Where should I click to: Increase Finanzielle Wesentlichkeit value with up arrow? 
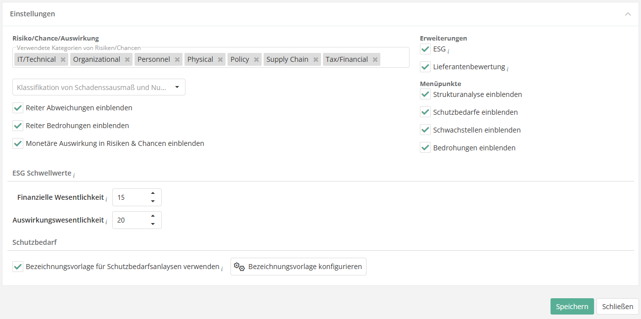coord(153,193)
